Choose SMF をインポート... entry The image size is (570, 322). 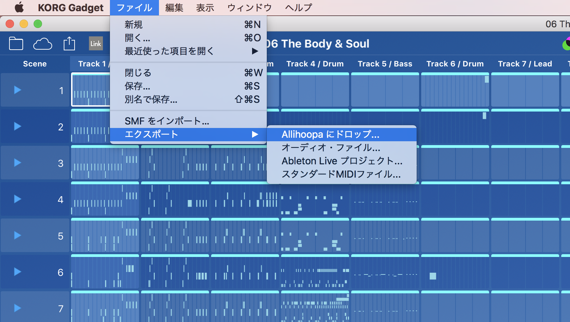point(188,121)
